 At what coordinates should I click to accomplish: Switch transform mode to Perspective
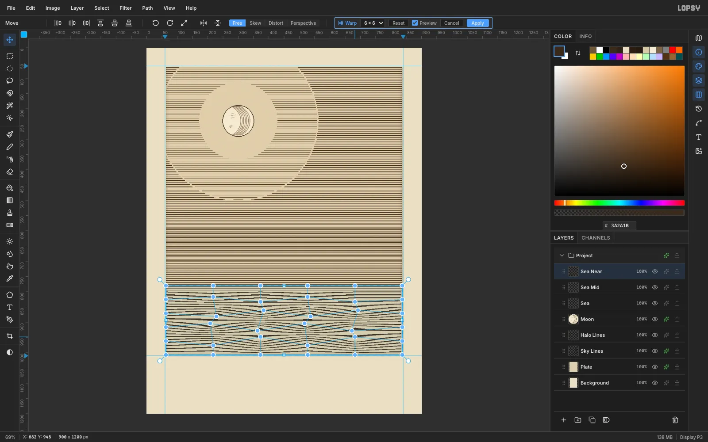[303, 23]
